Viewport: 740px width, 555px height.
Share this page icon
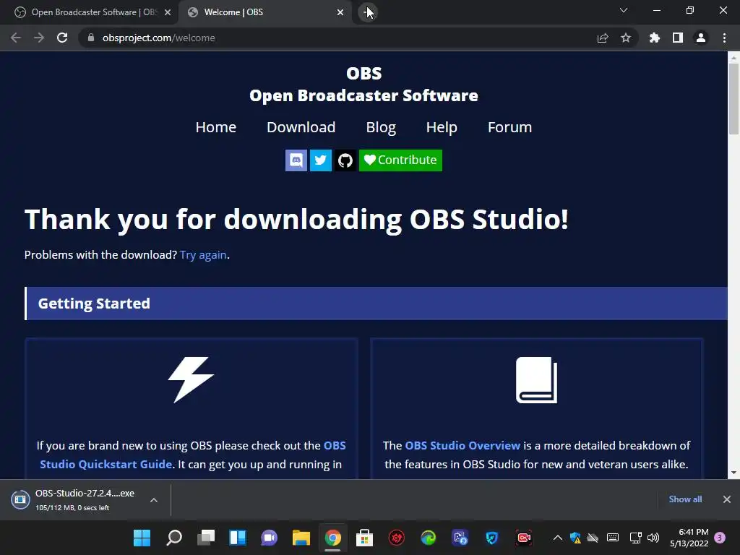603,38
